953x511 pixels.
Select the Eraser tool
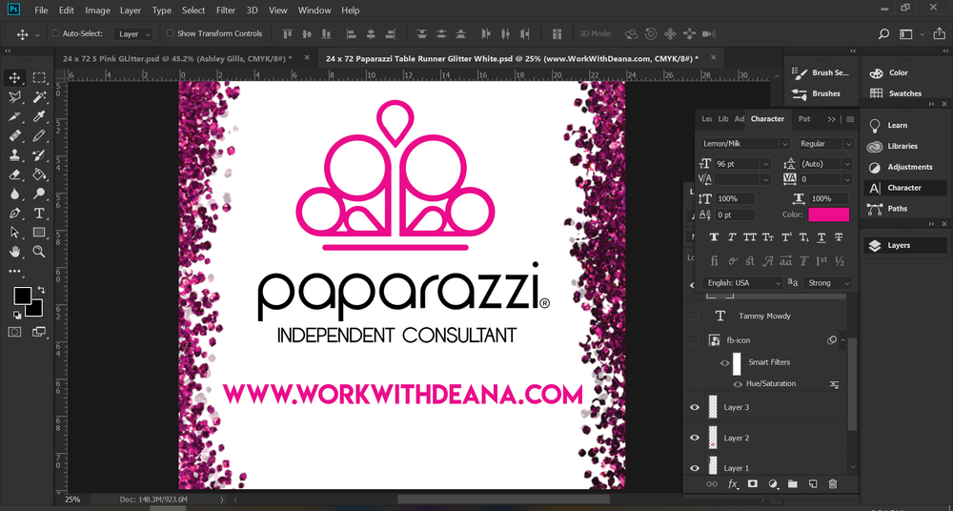click(x=14, y=174)
